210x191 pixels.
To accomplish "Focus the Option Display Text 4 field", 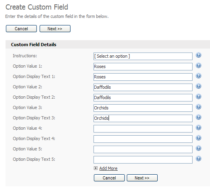I will [x=143, y=139].
